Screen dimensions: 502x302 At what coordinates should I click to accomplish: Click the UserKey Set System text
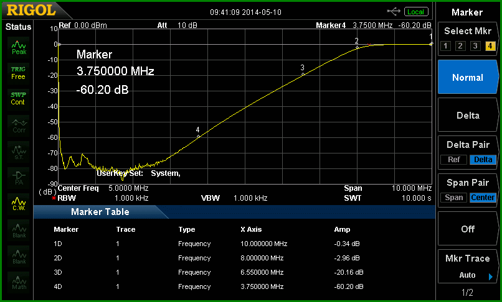[x=139, y=173]
